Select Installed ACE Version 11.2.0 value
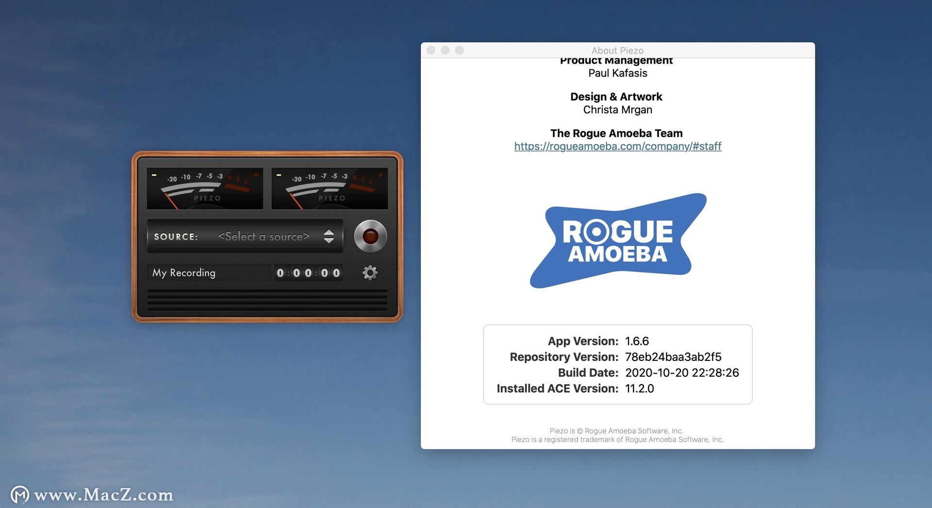Image resolution: width=932 pixels, height=508 pixels. (639, 389)
